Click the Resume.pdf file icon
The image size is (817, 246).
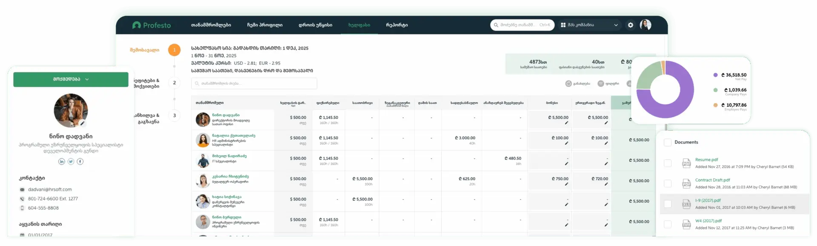click(686, 163)
